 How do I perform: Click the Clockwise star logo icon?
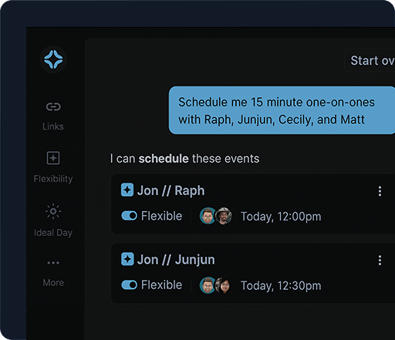53,59
